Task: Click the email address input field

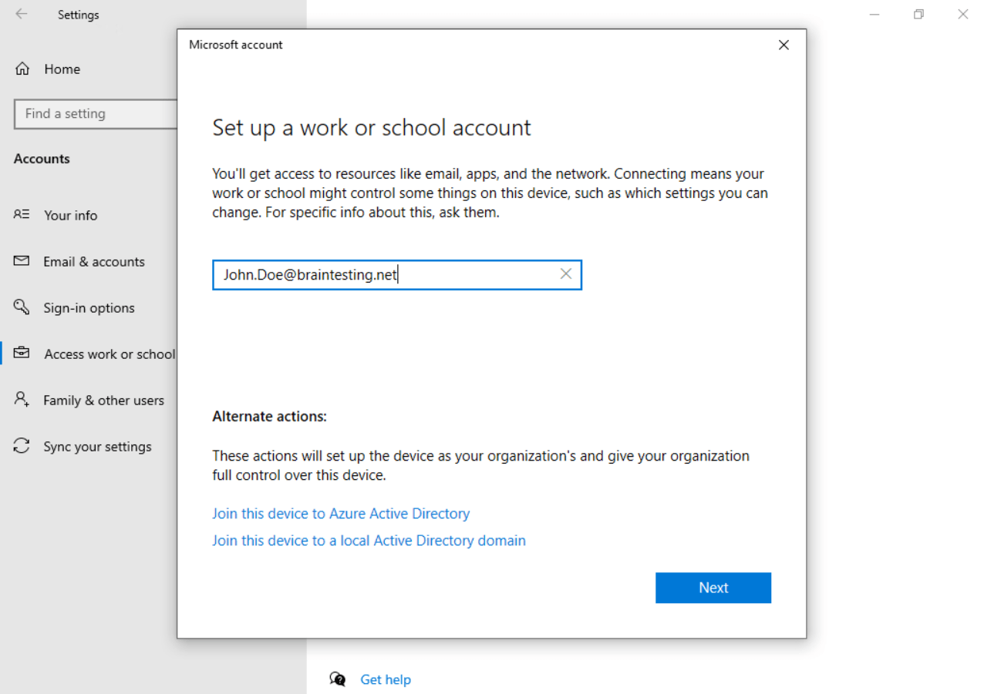Action: tap(396, 275)
